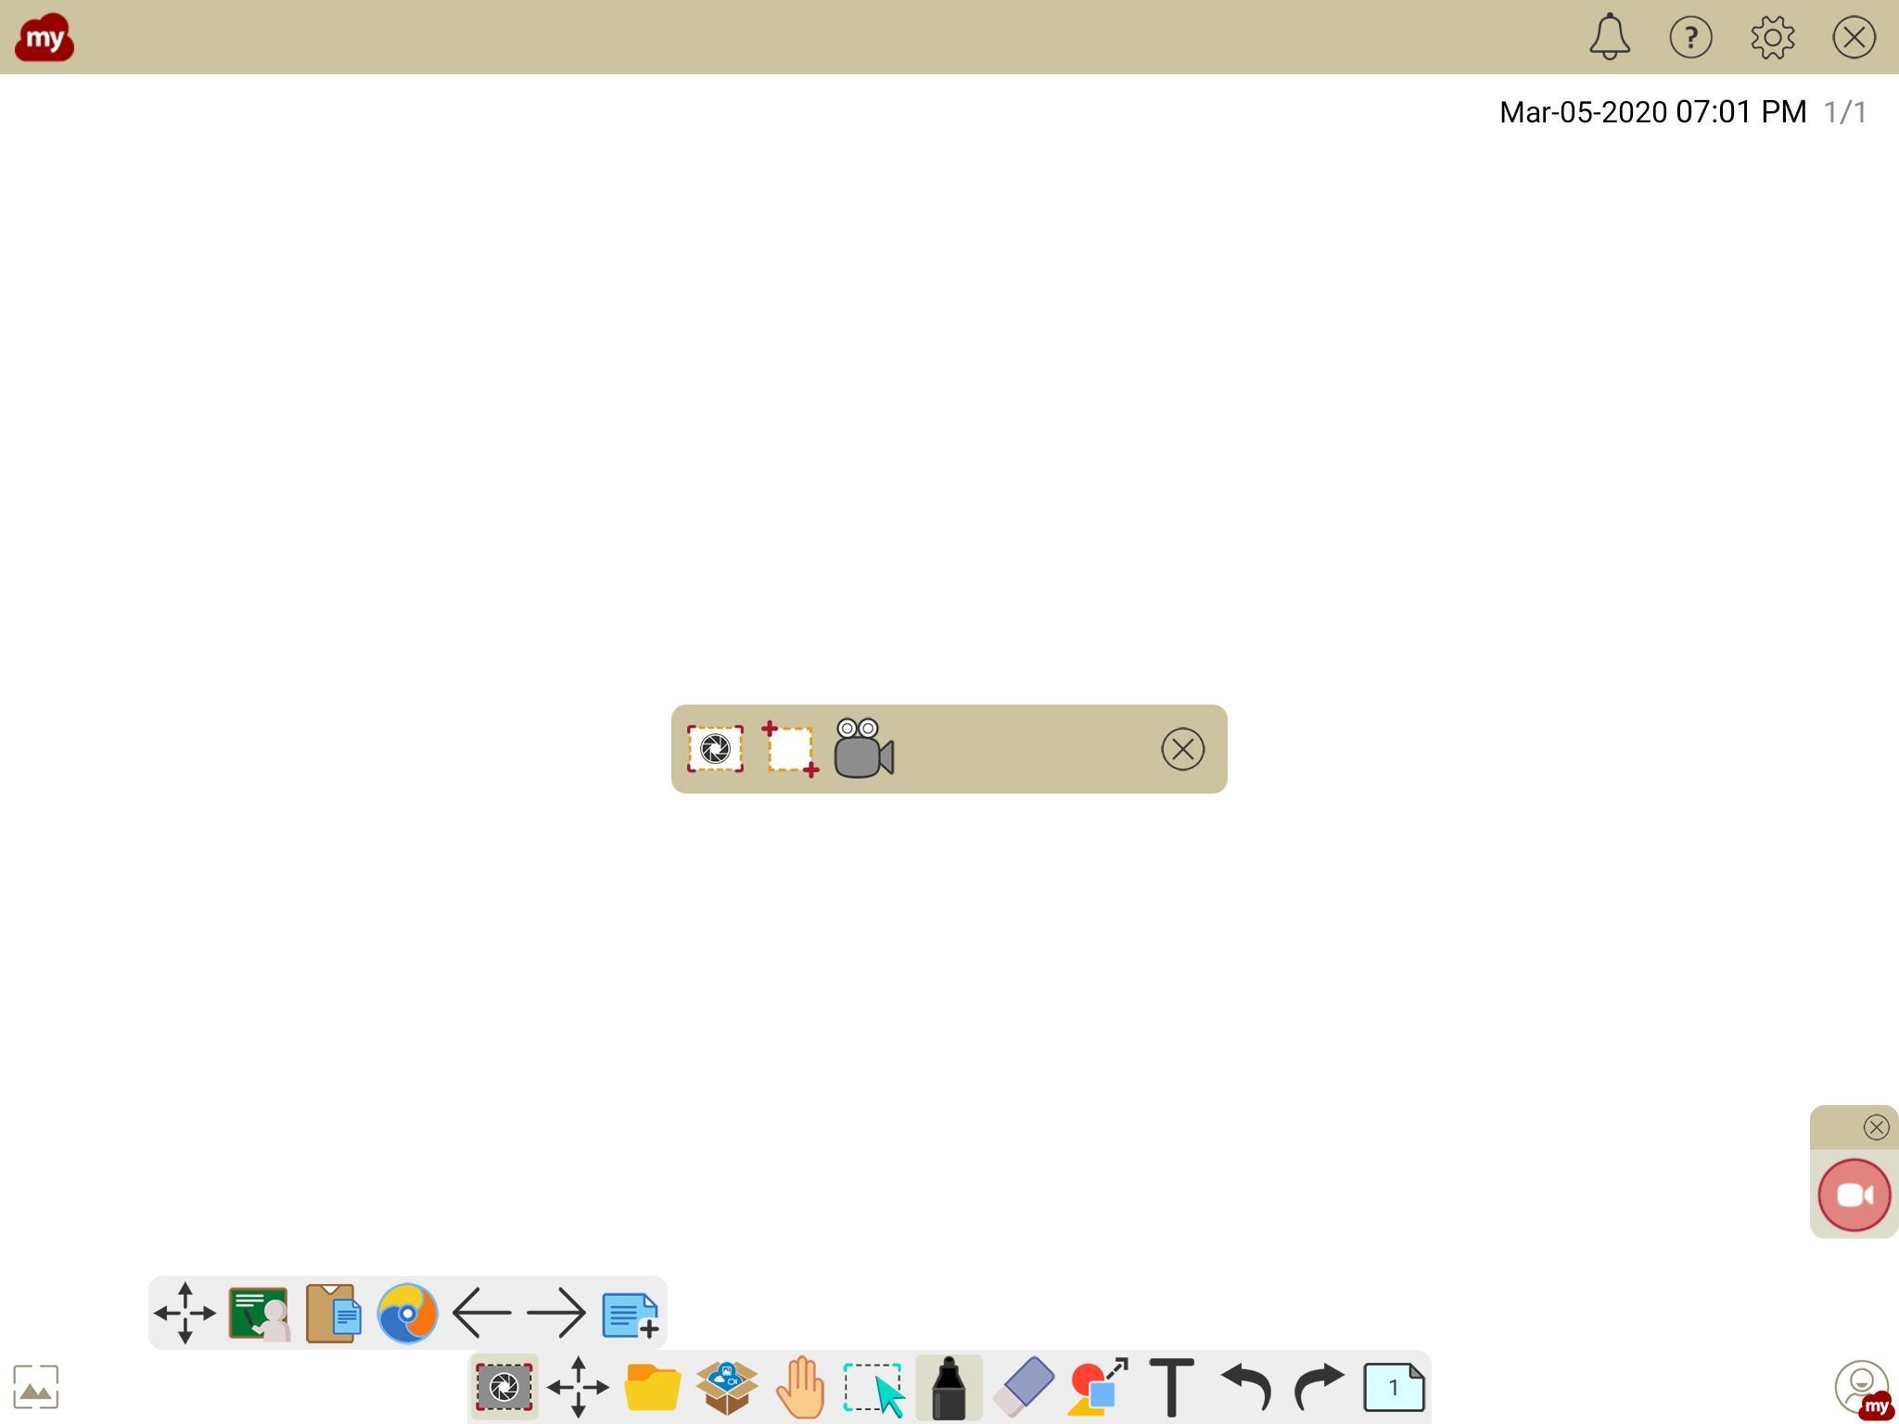Image resolution: width=1899 pixels, height=1424 pixels.
Task: Close the capture options popup
Action: point(1182,749)
